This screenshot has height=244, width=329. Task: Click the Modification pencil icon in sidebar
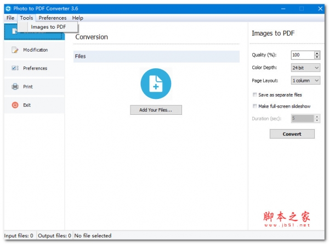[15, 50]
